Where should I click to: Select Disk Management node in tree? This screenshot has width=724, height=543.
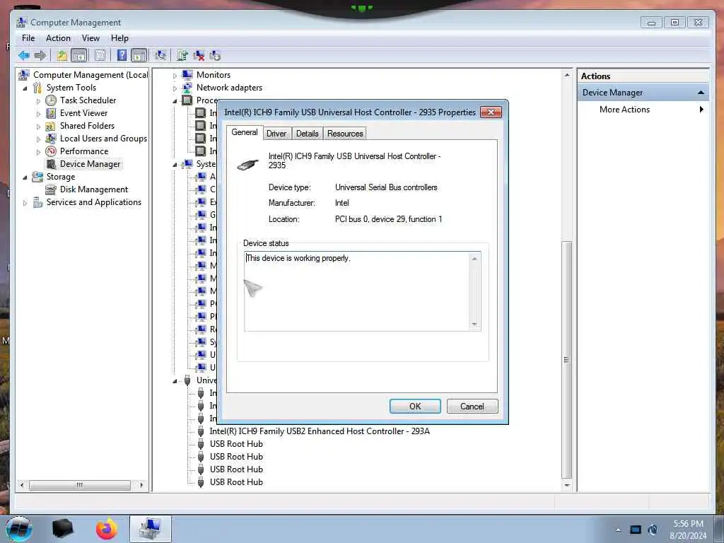(87, 189)
